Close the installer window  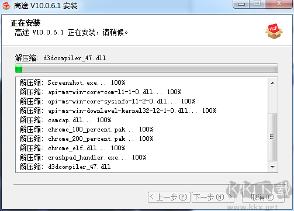tap(279, 4)
